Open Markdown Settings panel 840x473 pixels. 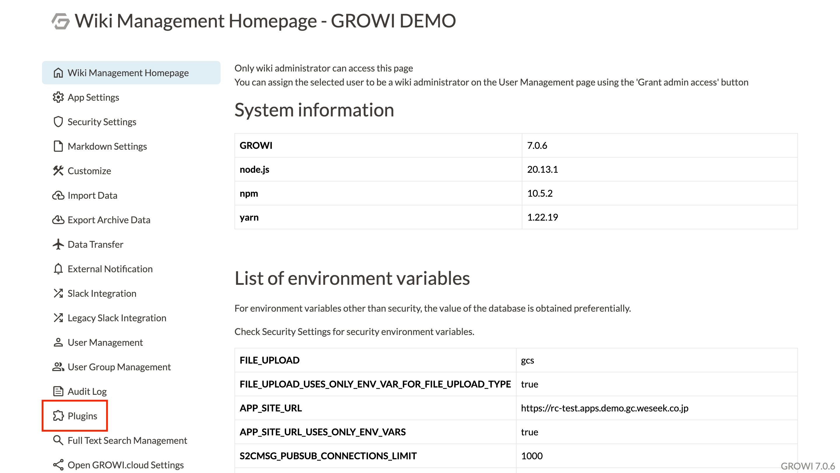[x=107, y=146]
